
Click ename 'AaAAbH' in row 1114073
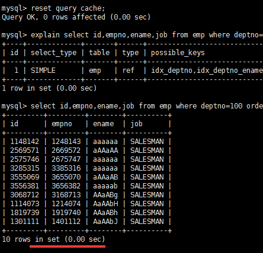pyautogui.click(x=105, y=204)
